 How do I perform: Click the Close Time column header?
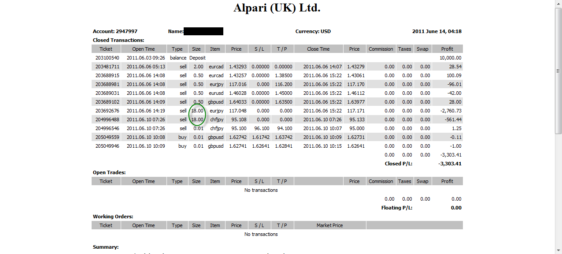[x=318, y=49]
